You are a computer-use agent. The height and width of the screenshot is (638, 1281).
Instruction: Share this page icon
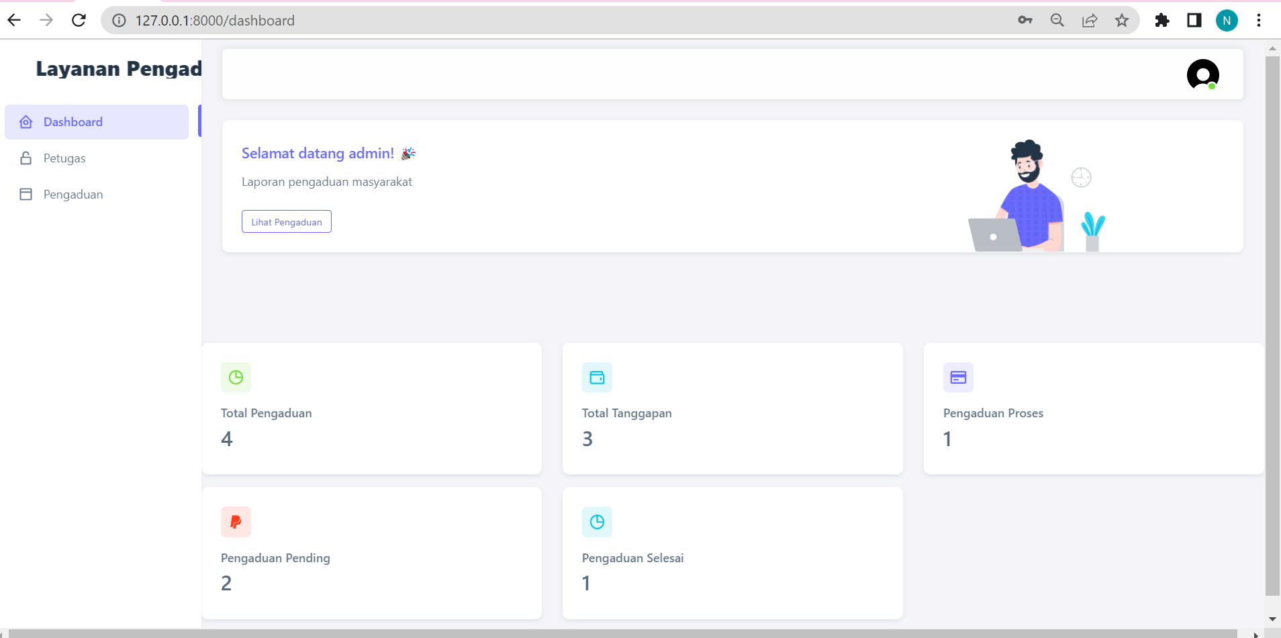point(1090,20)
